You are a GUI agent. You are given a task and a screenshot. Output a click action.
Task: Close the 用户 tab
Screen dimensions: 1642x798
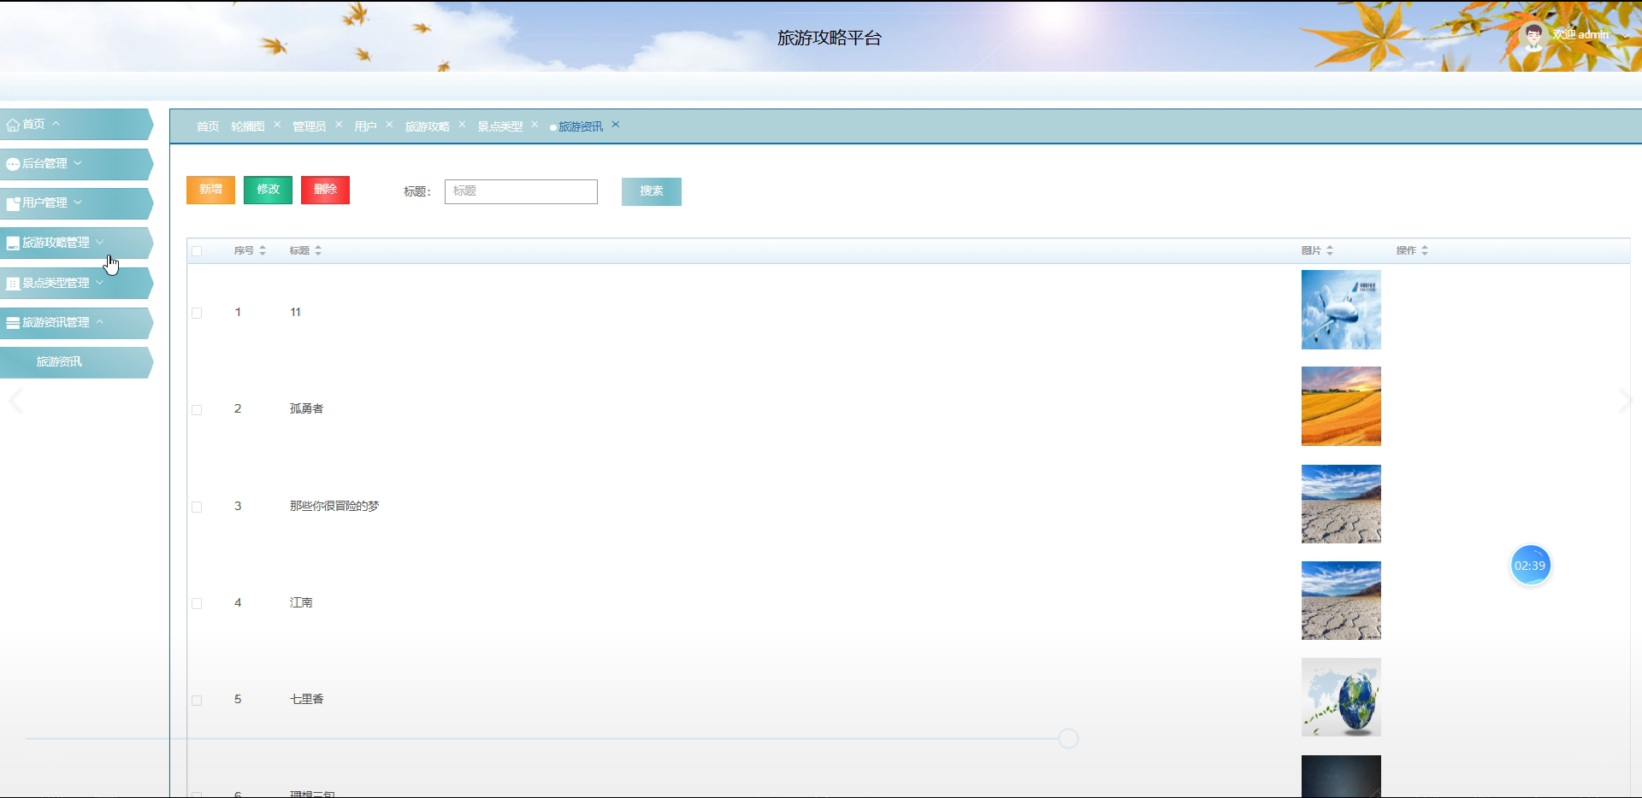point(389,125)
